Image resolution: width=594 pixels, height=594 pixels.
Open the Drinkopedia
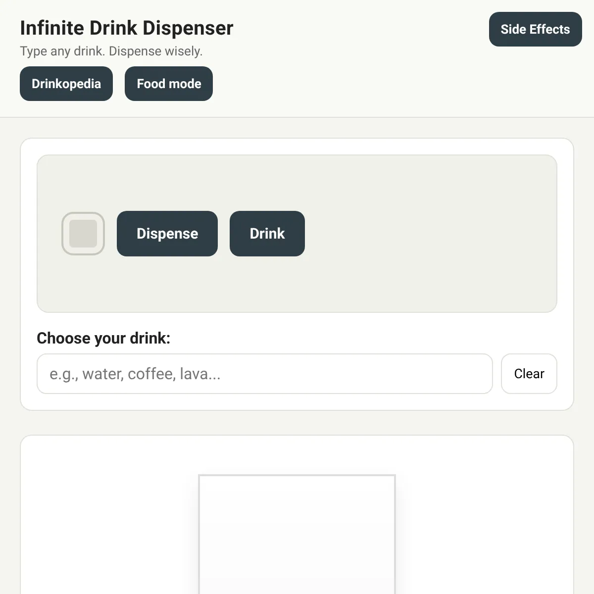coord(66,84)
